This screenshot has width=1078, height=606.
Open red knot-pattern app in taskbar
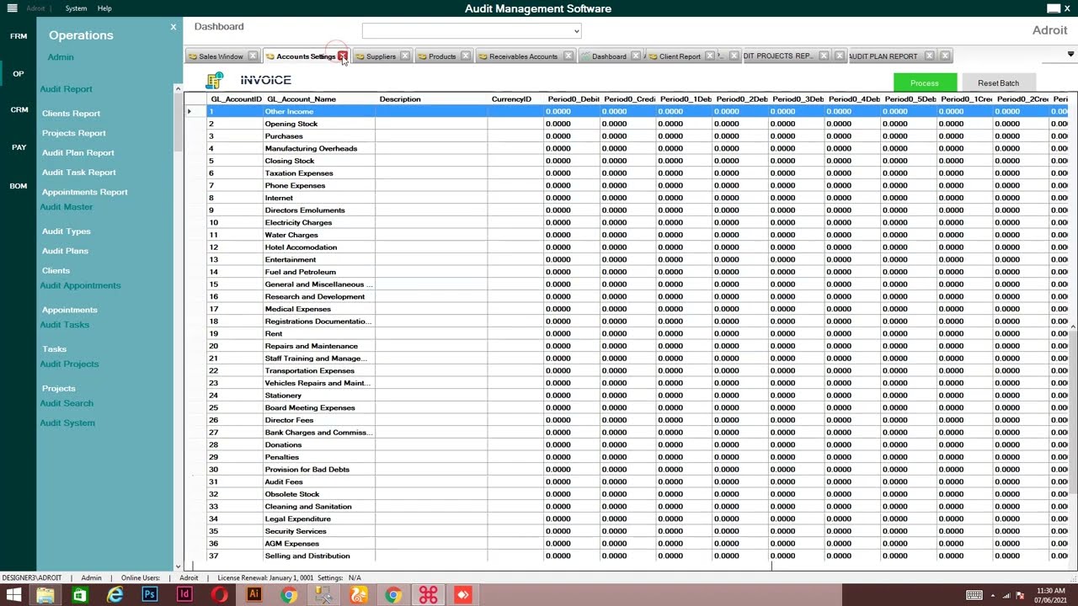click(428, 595)
